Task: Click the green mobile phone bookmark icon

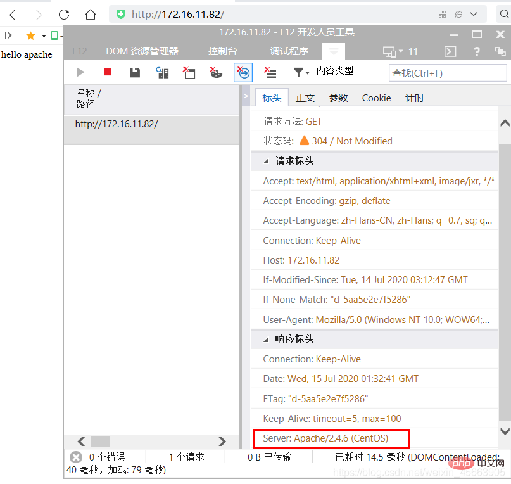Action: point(54,35)
